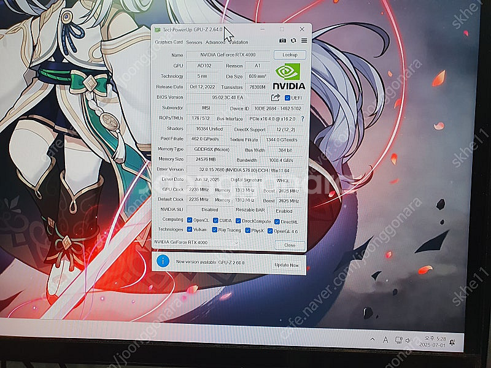
Task: Take a GPU-Z screenshot via camera icon
Action: pos(282,40)
